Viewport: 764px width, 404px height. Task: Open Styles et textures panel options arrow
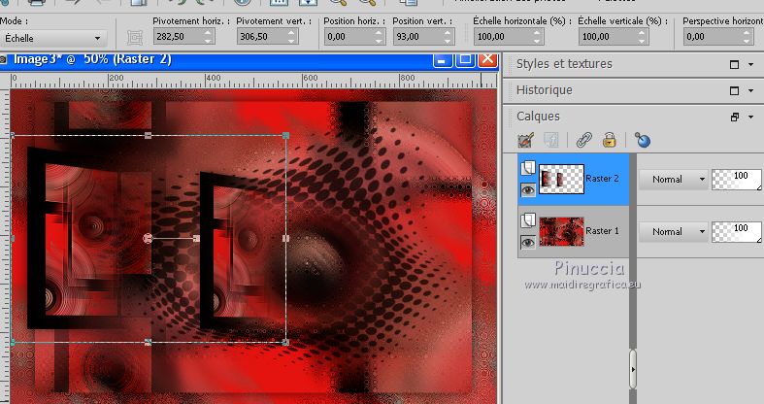click(x=750, y=64)
